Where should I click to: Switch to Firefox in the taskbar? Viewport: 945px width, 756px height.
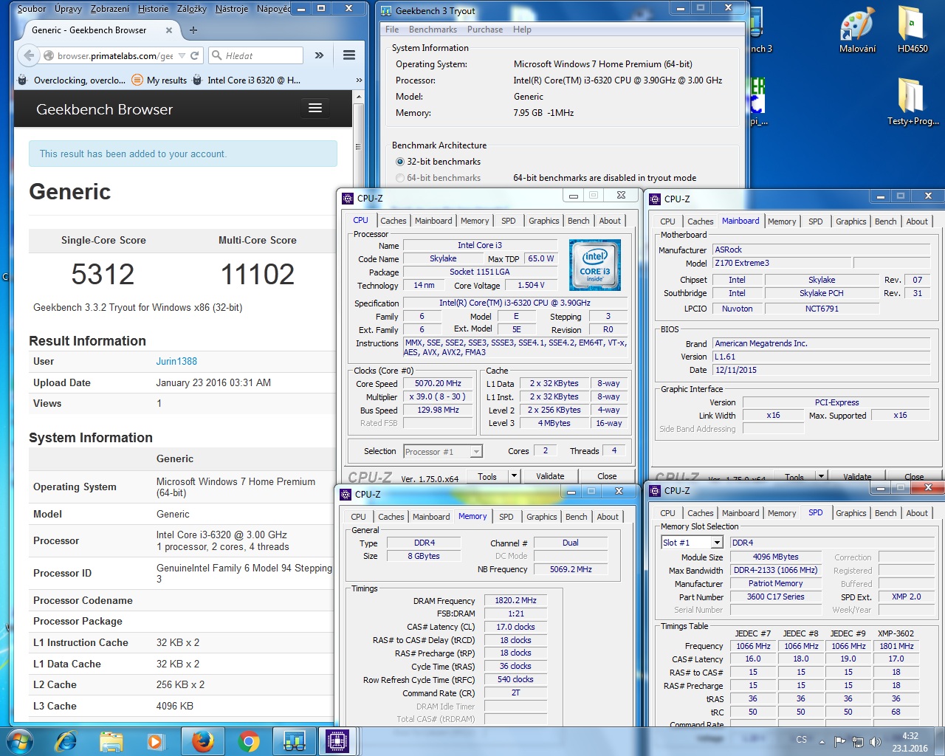pos(203,741)
